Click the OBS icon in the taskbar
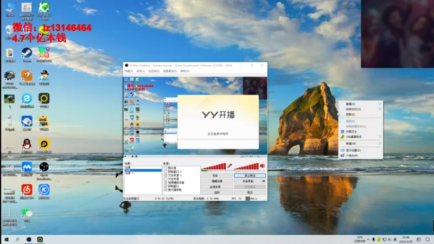This screenshot has height=244, width=434. point(29,239)
